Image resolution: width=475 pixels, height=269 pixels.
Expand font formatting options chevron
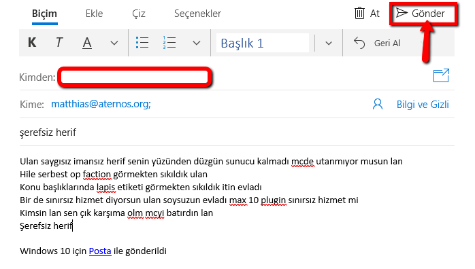coord(114,43)
